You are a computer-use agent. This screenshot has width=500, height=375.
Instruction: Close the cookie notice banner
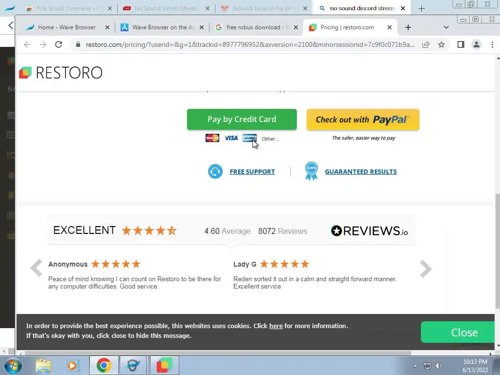(458, 332)
